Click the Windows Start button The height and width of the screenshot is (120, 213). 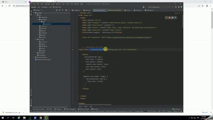3,118
